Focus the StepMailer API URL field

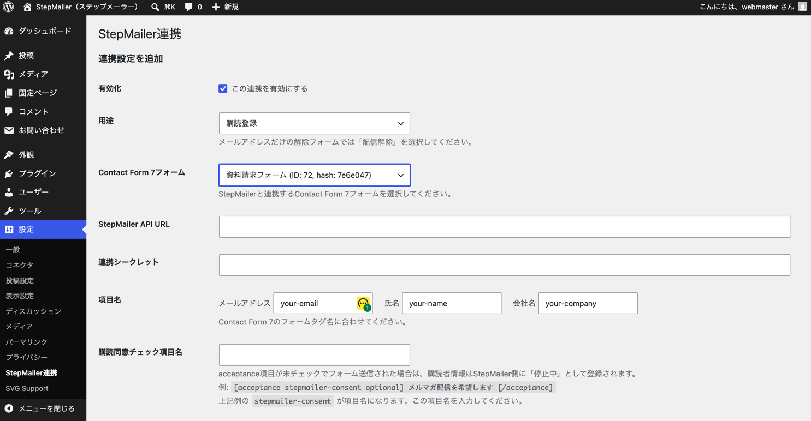[x=504, y=227]
